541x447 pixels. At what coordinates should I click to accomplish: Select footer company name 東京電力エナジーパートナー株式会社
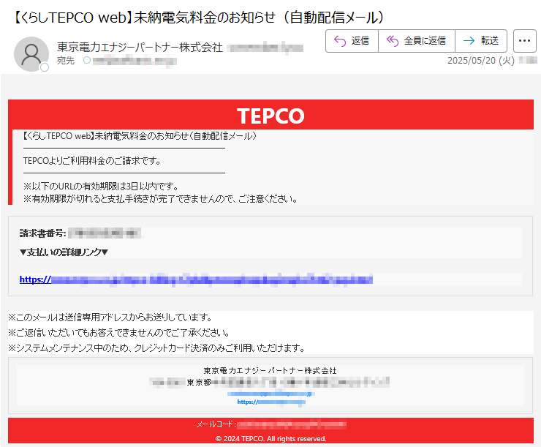(270, 371)
